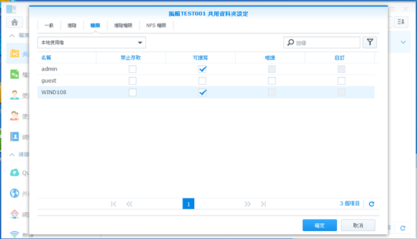417x239 pixels.
Task: Check Read/Write for guest
Action: 202,81
